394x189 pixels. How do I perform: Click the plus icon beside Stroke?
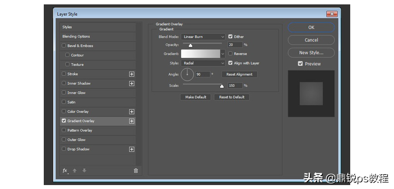(x=132, y=74)
